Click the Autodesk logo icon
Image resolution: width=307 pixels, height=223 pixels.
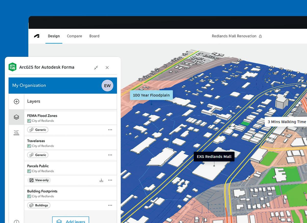(x=37, y=36)
